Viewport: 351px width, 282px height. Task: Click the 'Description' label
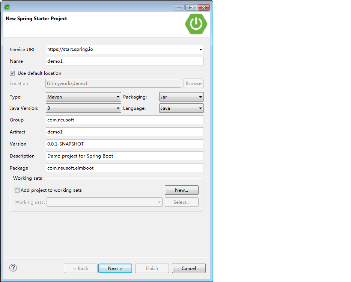pyautogui.click(x=22, y=156)
